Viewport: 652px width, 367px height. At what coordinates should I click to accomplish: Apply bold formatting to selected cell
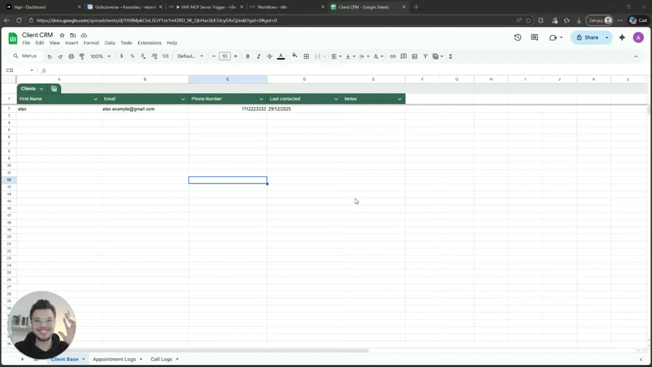(247, 56)
